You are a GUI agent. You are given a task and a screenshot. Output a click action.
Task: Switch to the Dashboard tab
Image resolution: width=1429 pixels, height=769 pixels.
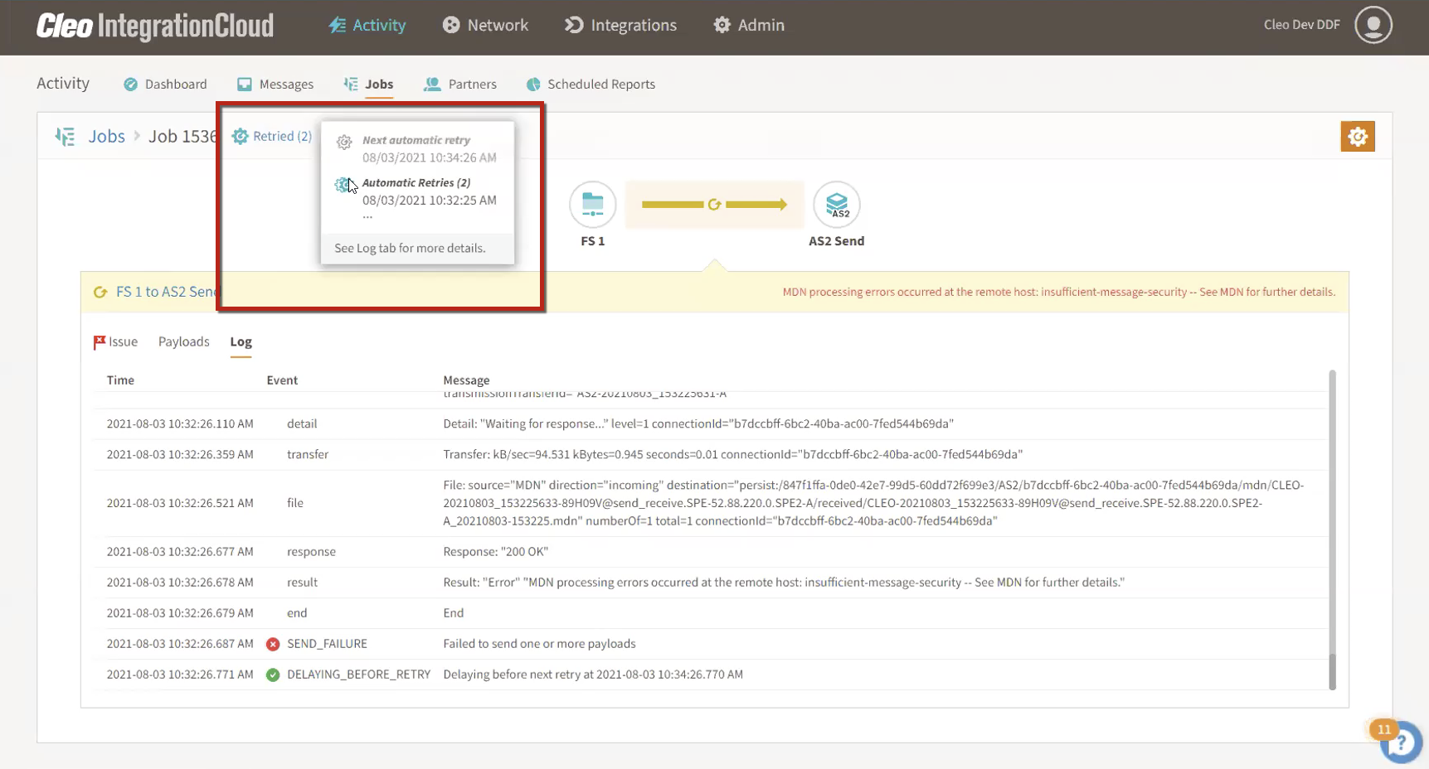(165, 84)
